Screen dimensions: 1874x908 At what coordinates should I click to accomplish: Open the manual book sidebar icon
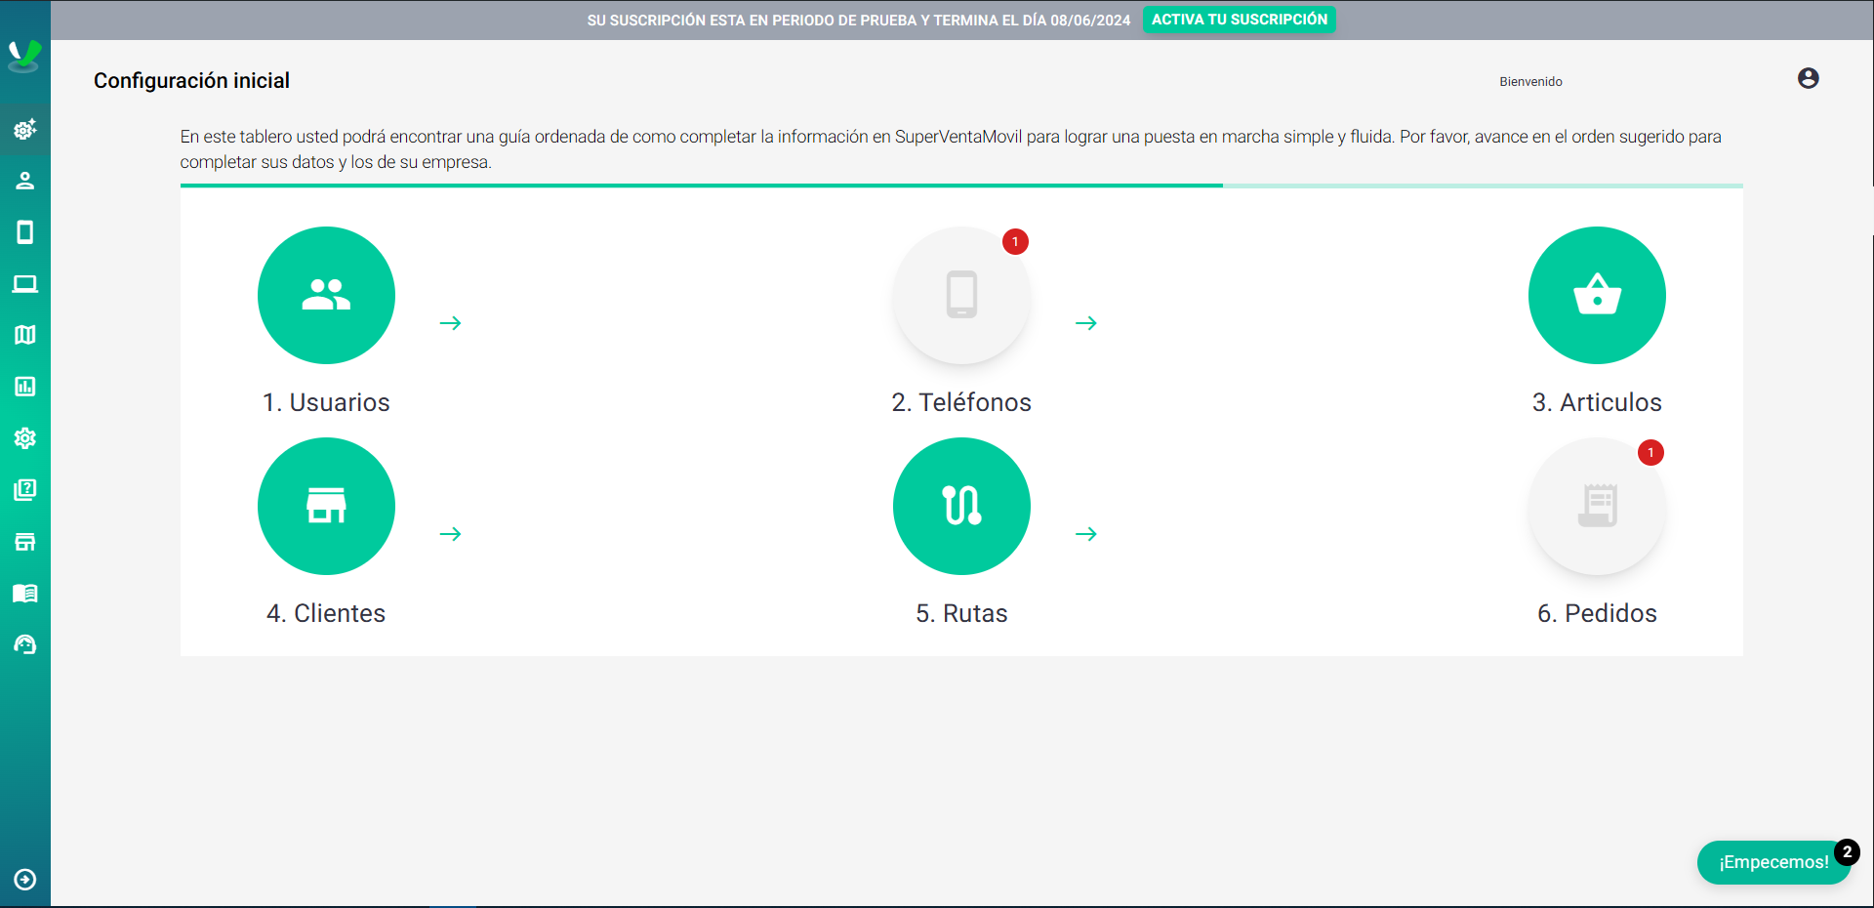(x=25, y=594)
